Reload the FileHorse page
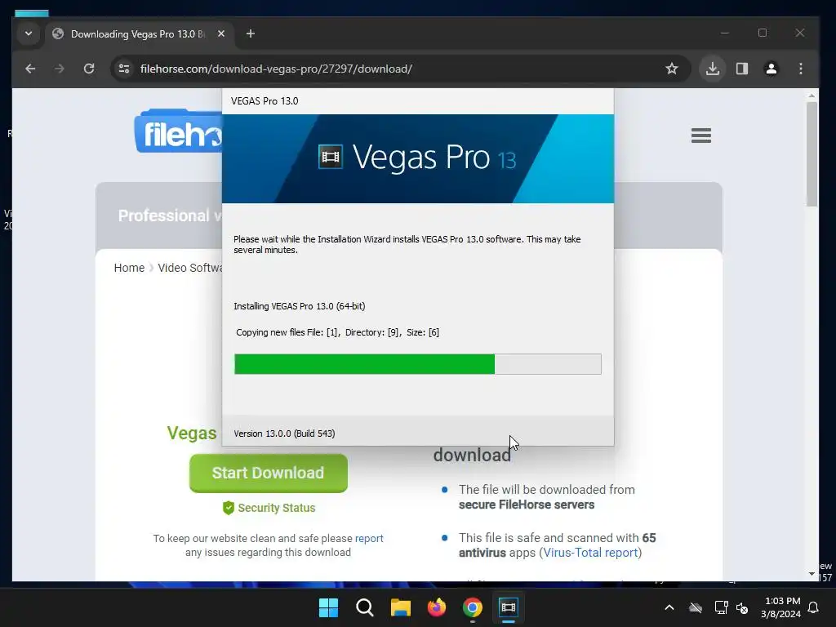 pyautogui.click(x=89, y=69)
